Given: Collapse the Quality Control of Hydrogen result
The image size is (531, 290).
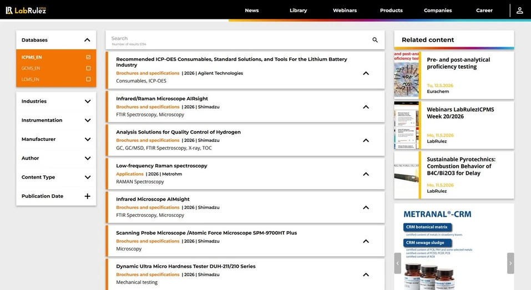Looking at the screenshot, I should (x=366, y=140).
